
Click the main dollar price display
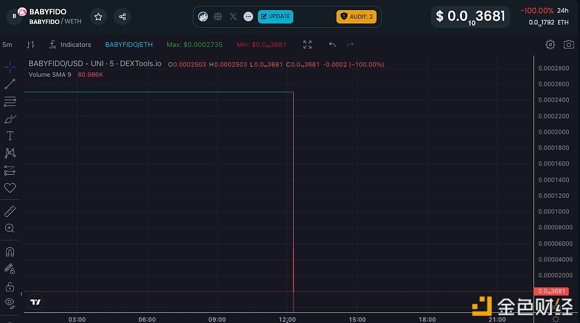[470, 17]
